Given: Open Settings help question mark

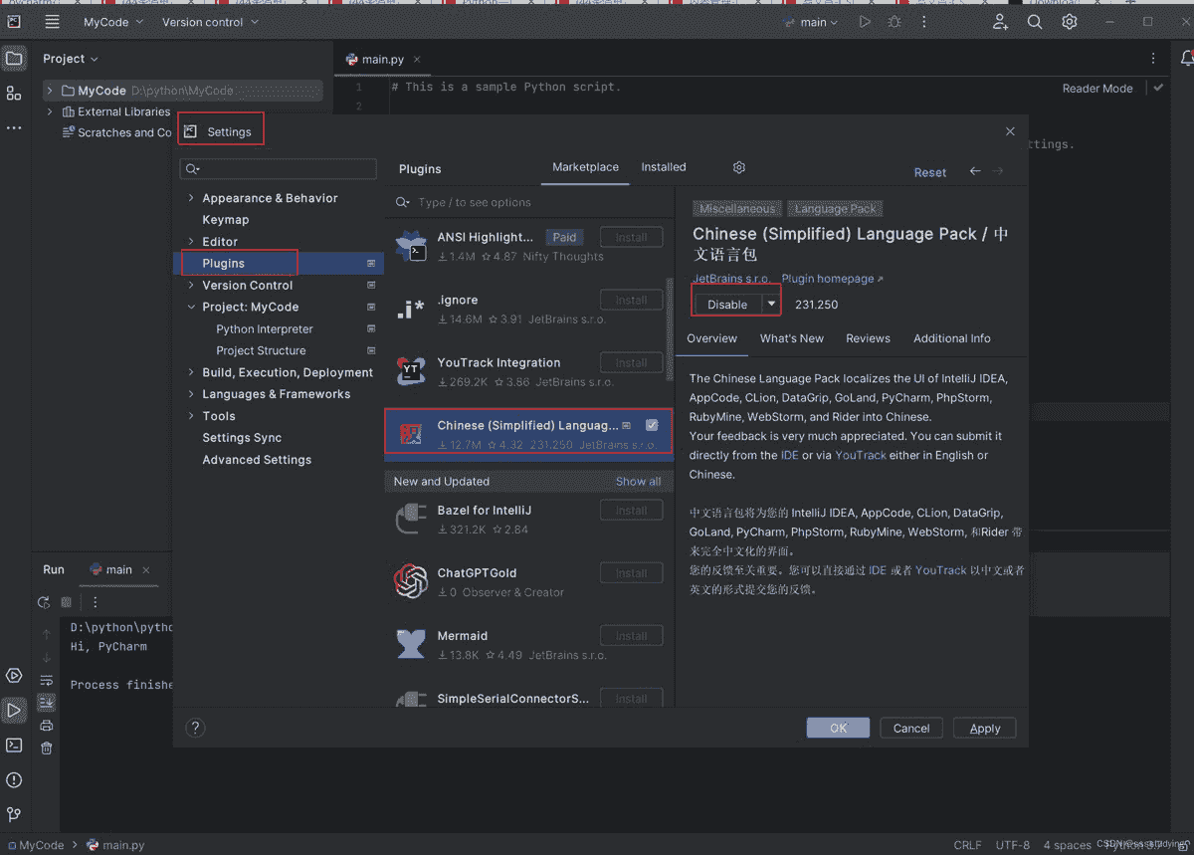Looking at the screenshot, I should tap(195, 728).
